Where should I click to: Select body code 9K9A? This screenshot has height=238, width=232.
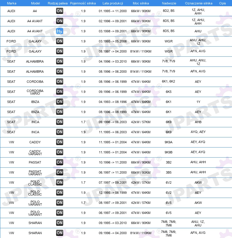(169, 142)
